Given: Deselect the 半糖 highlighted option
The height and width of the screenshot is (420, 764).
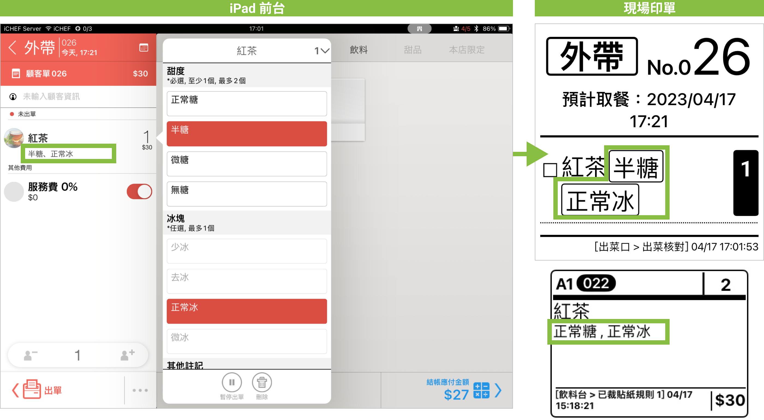Looking at the screenshot, I should 246,134.
